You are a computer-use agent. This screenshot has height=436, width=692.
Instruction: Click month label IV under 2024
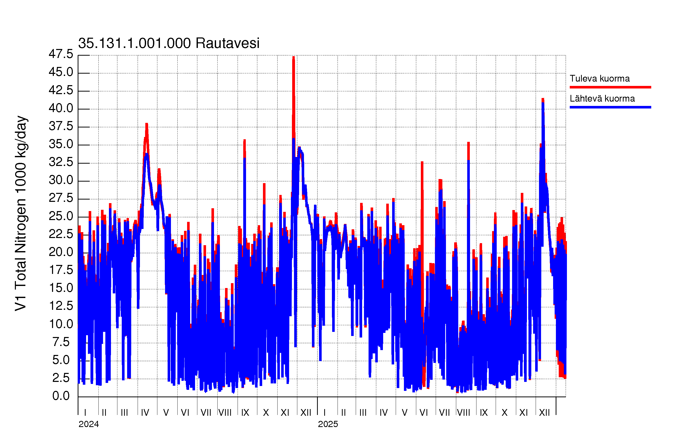coord(145,413)
